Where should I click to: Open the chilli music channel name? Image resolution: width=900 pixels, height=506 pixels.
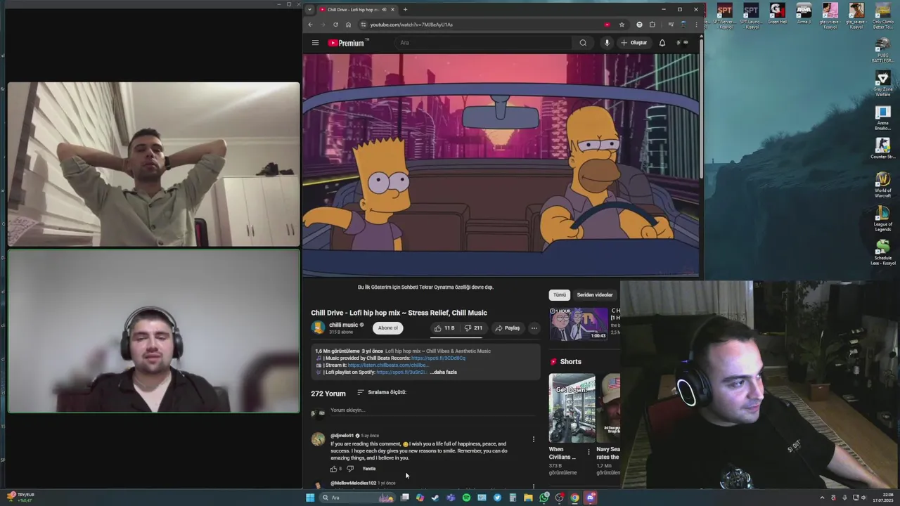click(343, 325)
